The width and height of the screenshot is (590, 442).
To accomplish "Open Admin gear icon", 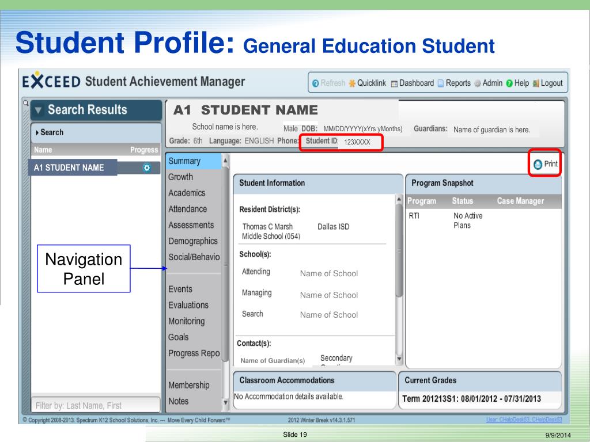I will point(478,83).
